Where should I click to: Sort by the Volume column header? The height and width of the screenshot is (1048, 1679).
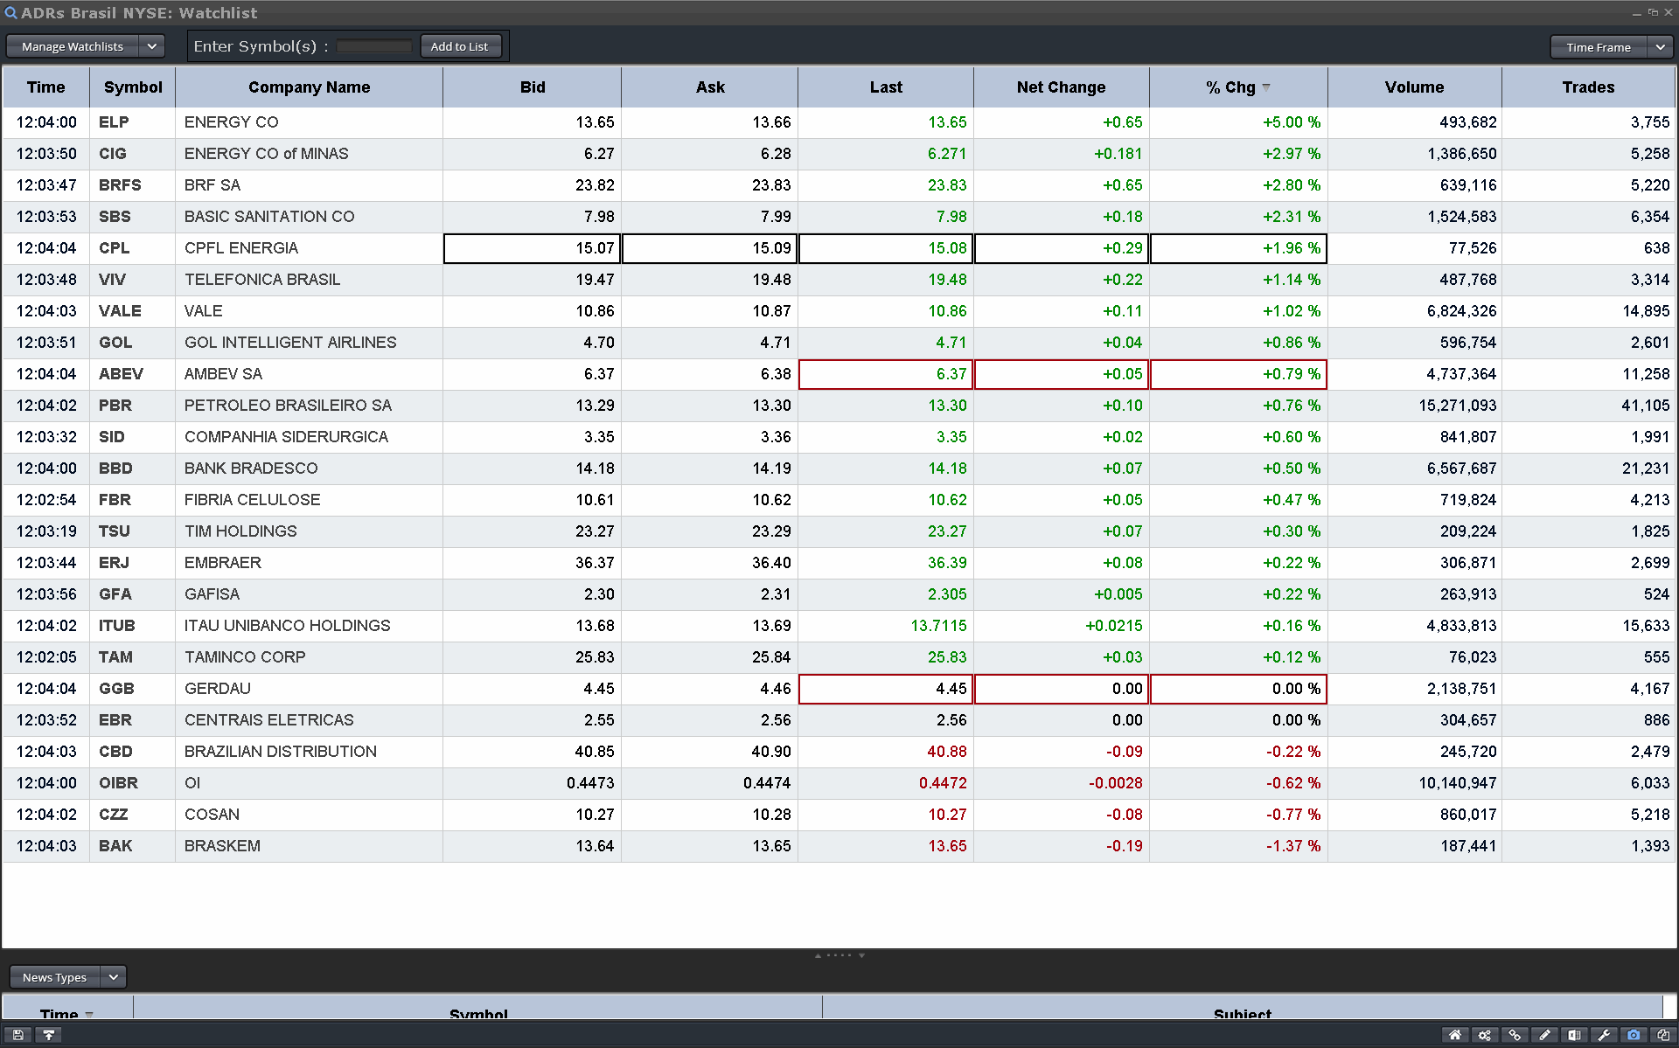[x=1414, y=87]
